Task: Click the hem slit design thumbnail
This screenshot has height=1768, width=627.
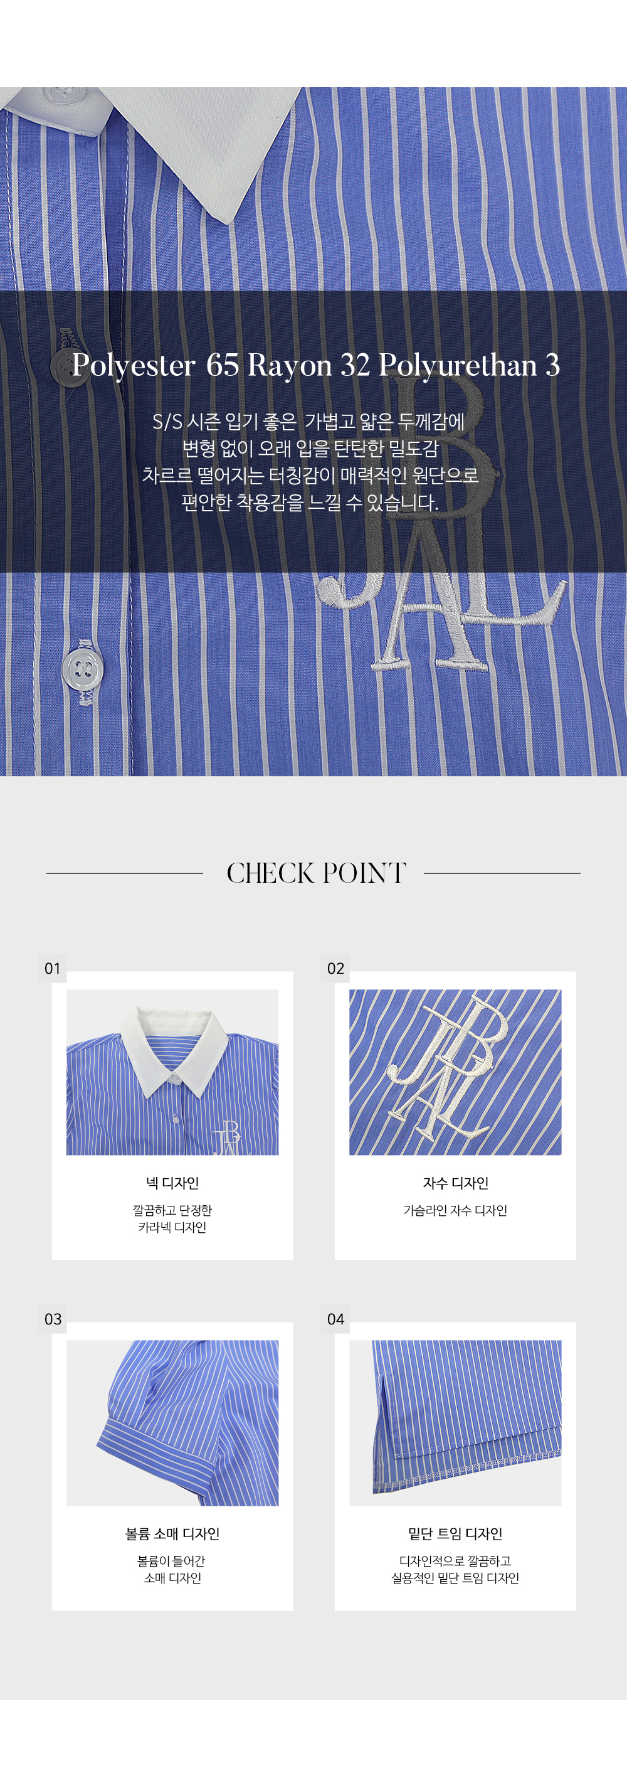Action: coord(455,1423)
